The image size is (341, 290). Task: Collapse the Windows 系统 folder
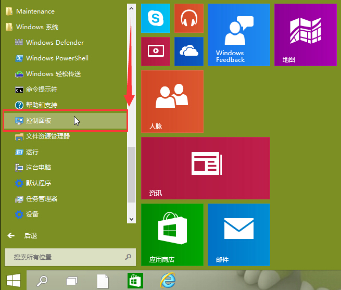(x=36, y=27)
